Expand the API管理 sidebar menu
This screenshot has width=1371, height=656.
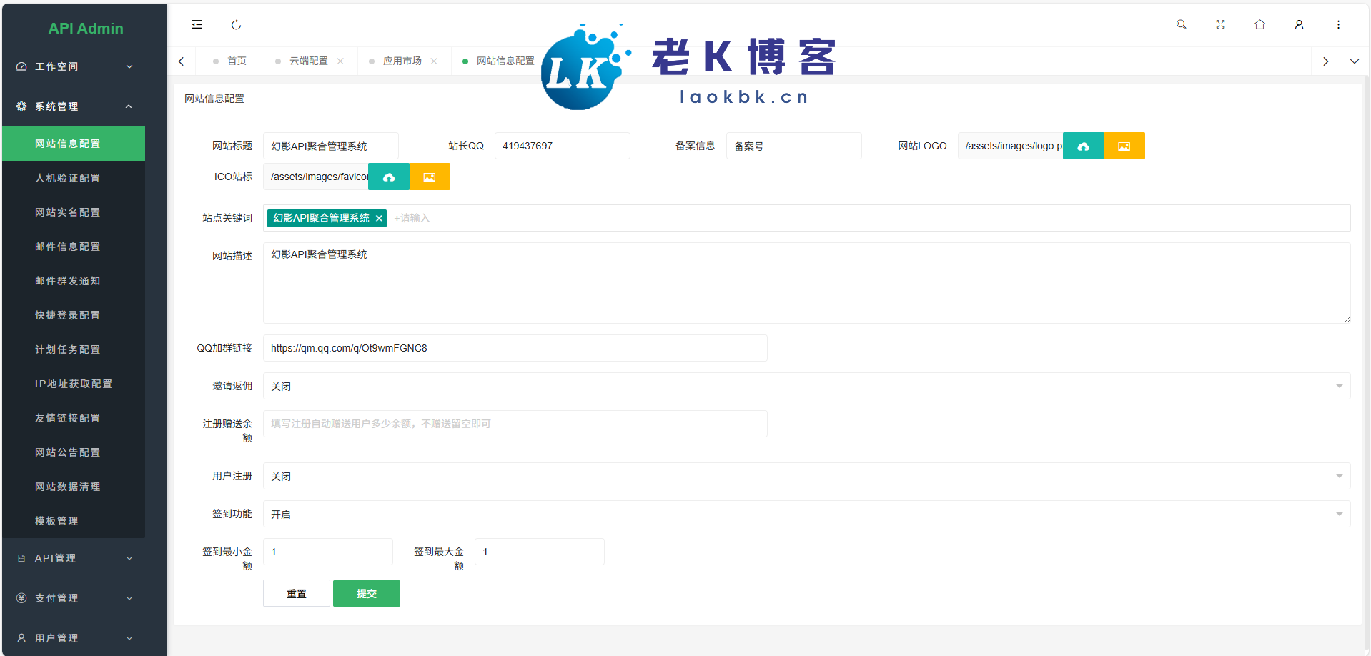[74, 558]
